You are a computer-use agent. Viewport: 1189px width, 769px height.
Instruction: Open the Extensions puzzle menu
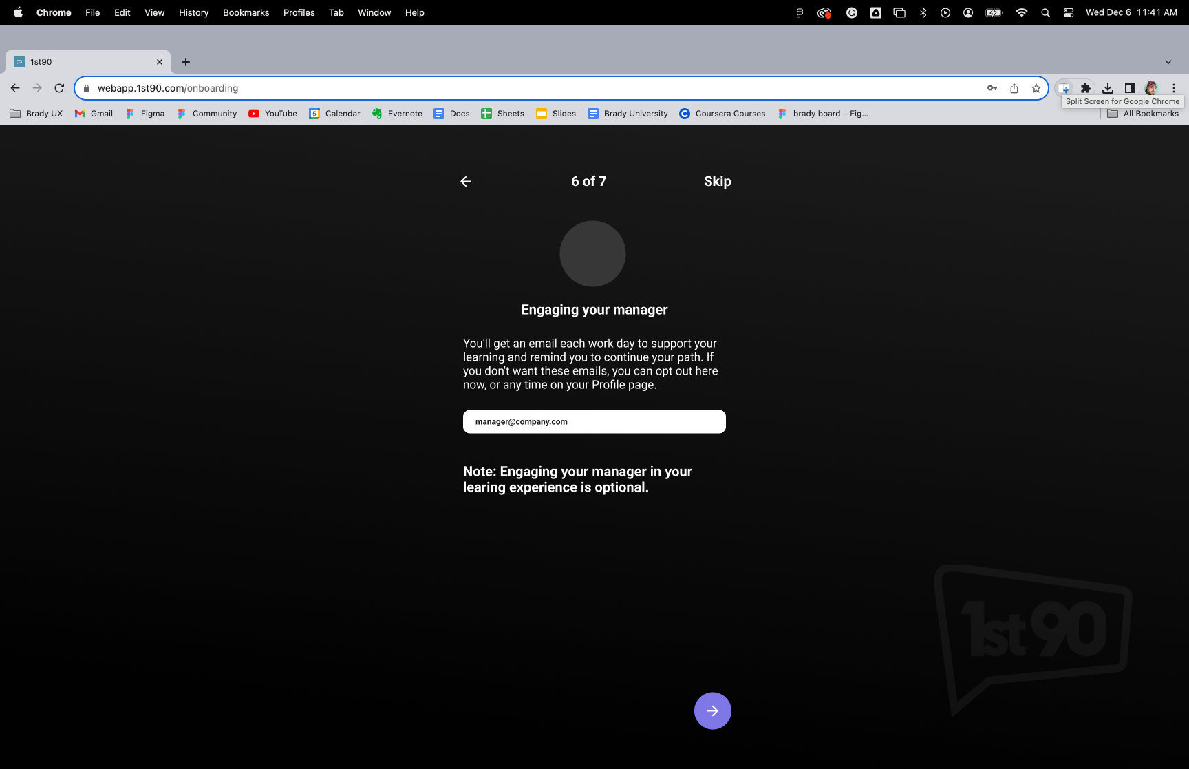coord(1086,88)
